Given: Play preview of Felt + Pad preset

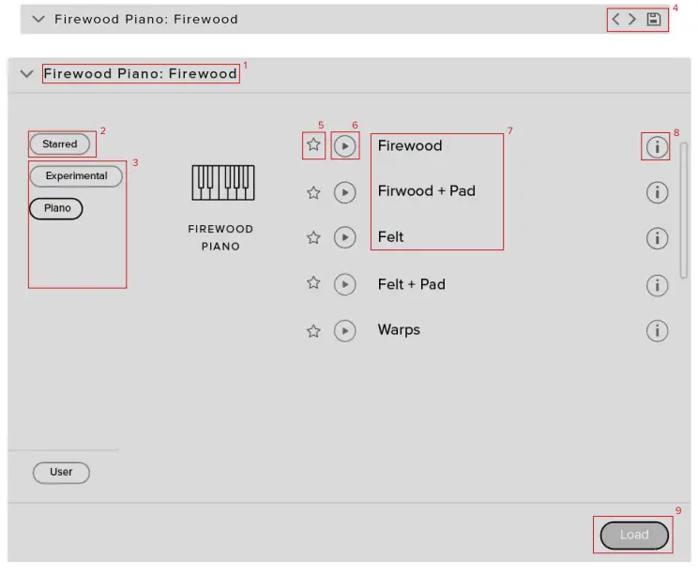Looking at the screenshot, I should coord(345,284).
